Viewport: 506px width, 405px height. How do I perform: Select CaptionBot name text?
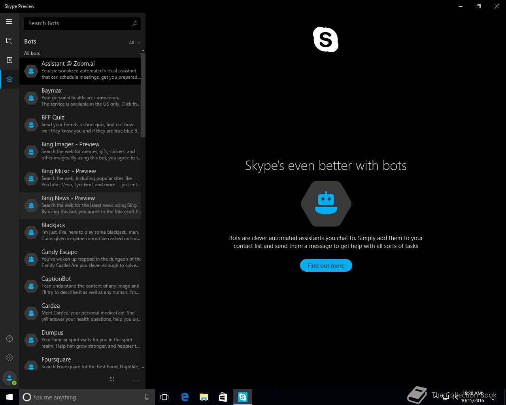(56, 279)
